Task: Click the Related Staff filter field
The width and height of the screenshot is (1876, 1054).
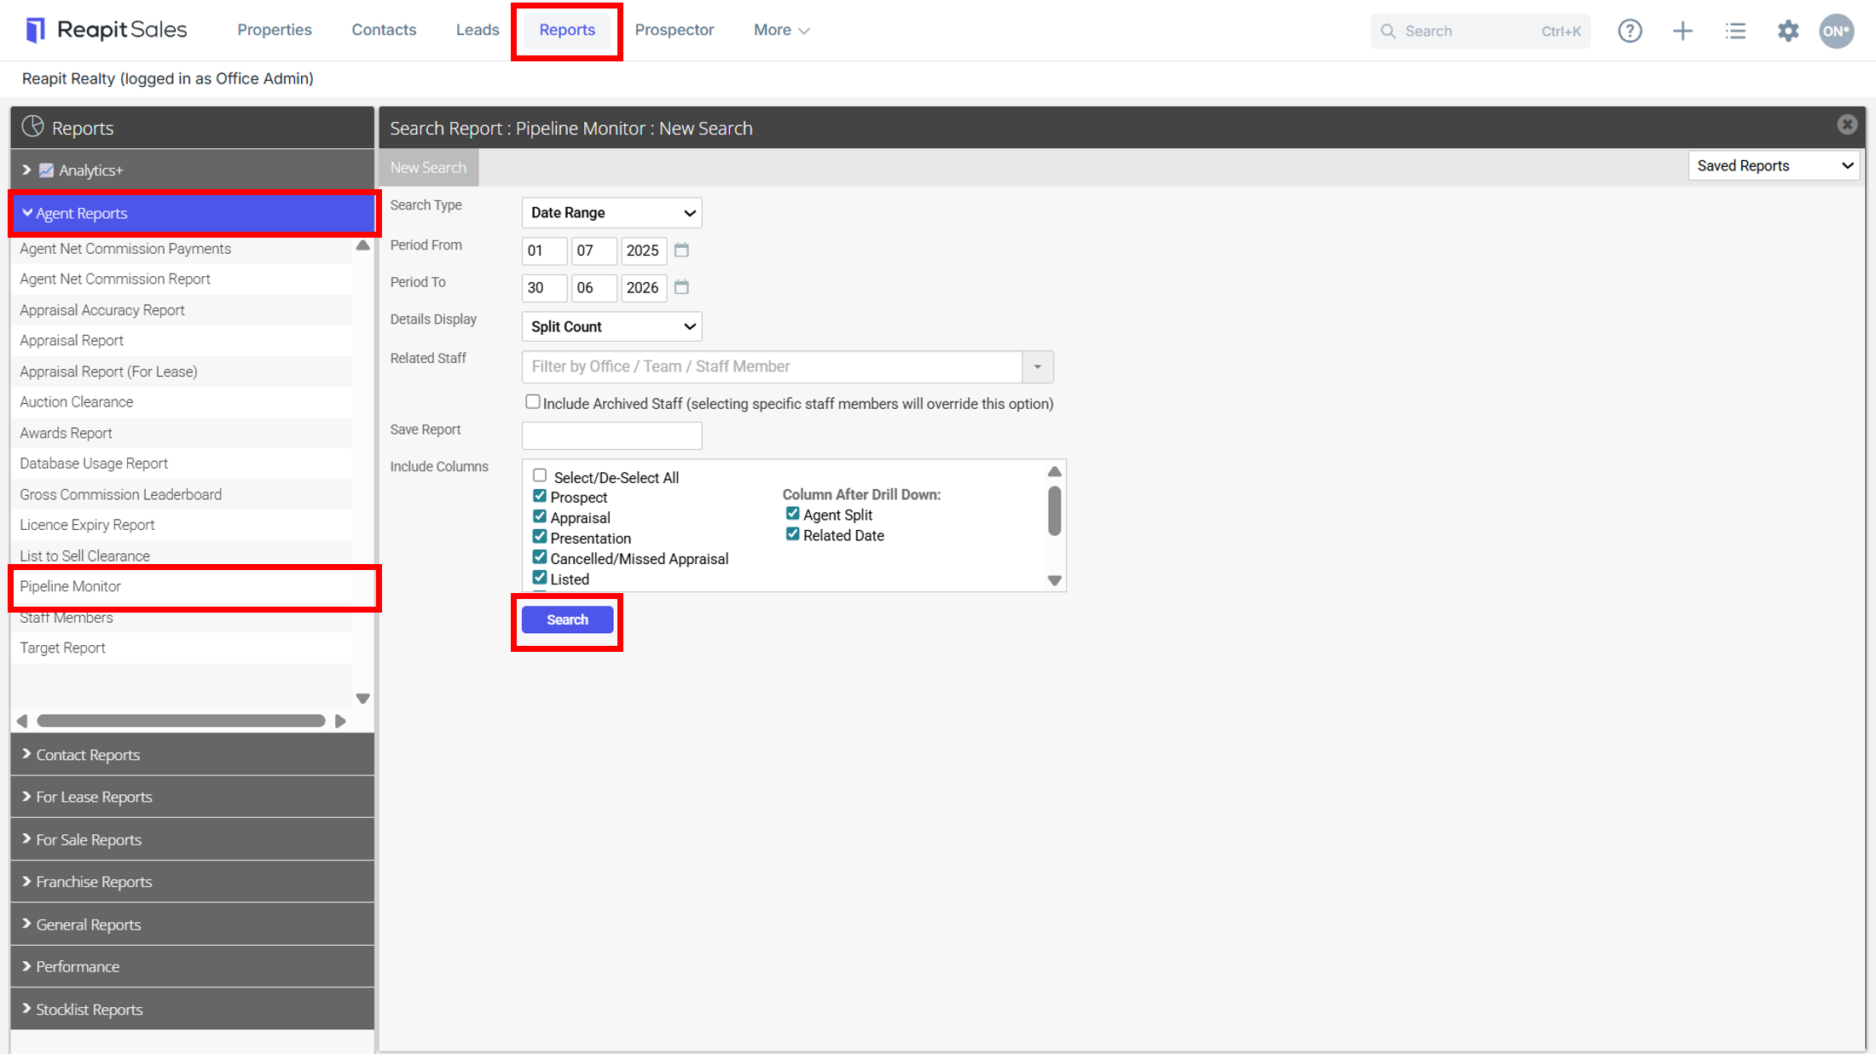Action: [772, 366]
